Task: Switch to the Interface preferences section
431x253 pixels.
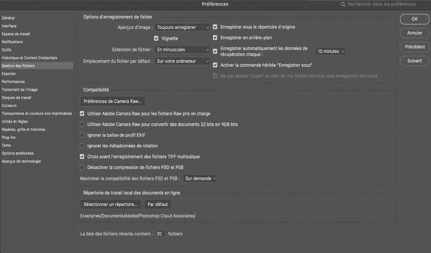Action: [x=9, y=26]
